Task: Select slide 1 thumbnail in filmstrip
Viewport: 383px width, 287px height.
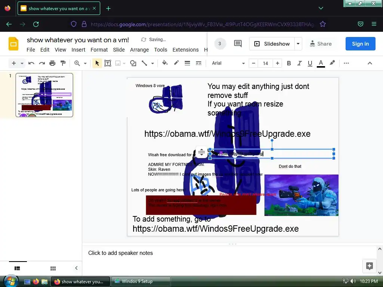Action: [x=44, y=95]
